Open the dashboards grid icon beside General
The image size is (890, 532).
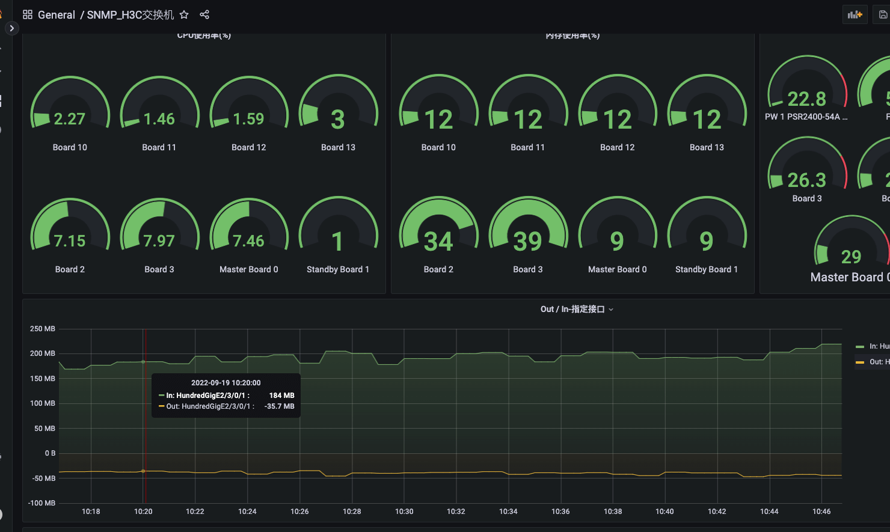pyautogui.click(x=28, y=14)
